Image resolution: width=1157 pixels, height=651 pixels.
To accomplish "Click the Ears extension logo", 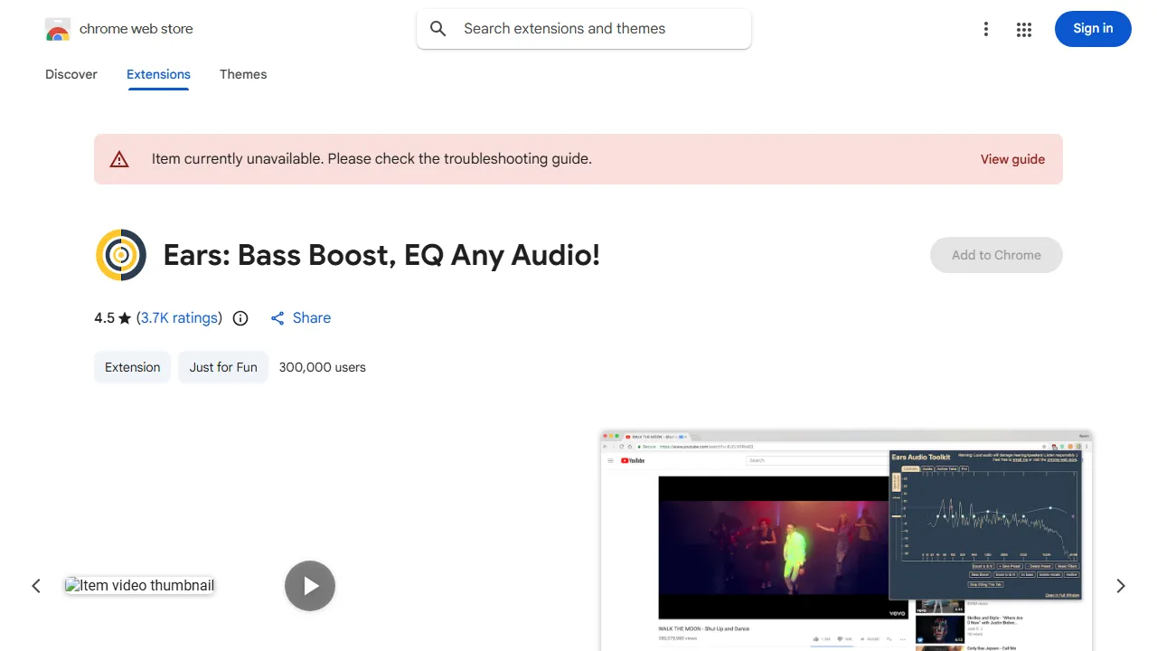I will point(120,255).
